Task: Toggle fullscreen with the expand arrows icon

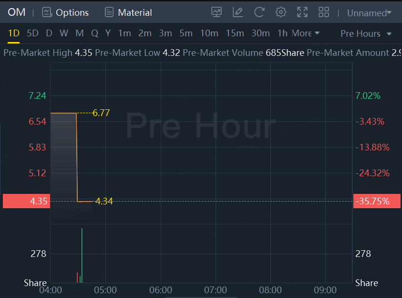Action: coord(302,12)
